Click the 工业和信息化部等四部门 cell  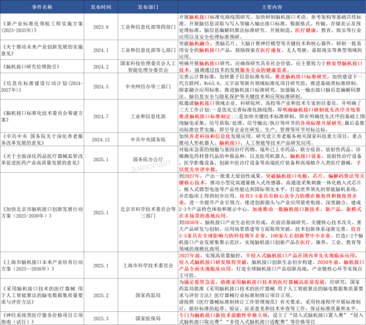pyautogui.click(x=148, y=27)
